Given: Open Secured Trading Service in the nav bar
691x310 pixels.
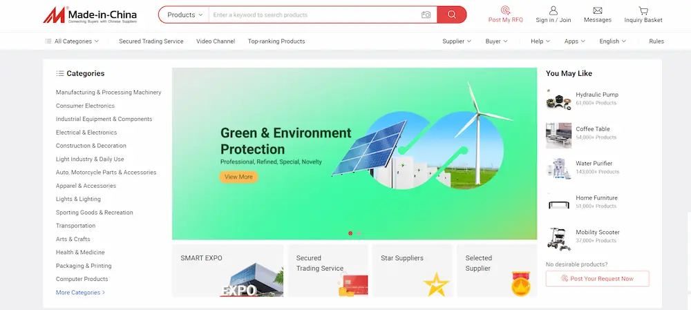Looking at the screenshot, I should (x=151, y=41).
